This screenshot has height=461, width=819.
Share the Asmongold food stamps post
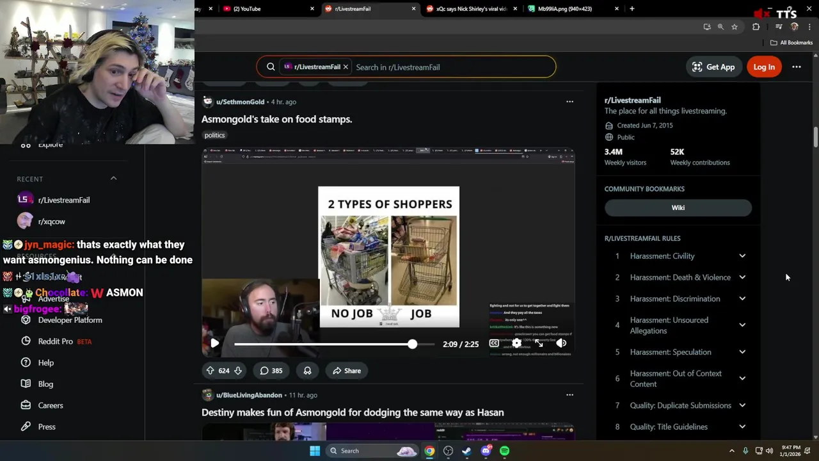[347, 371]
